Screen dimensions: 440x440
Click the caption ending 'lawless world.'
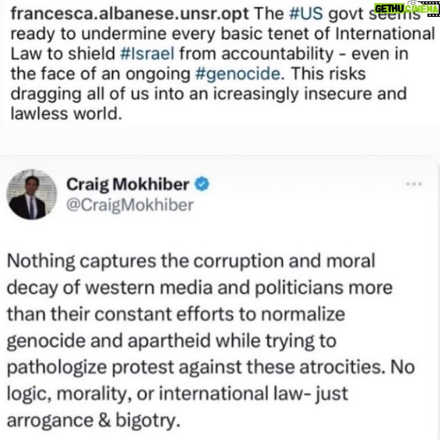[x=66, y=114]
